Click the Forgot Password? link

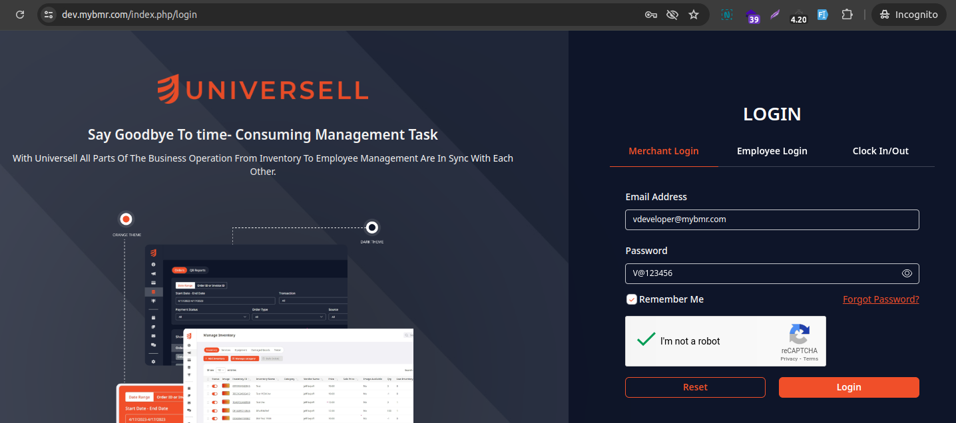[880, 299]
